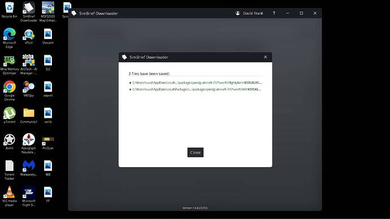Image resolution: width=390 pixels, height=219 pixels.
Task: Minimize the SimBrief Downloader main window
Action: click(288, 13)
